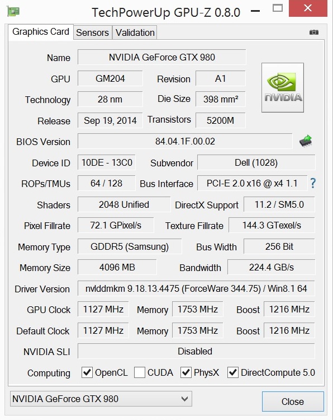Viewport: 333px width, 420px height.
Task: Click the Revision field A1
Action: (221, 78)
